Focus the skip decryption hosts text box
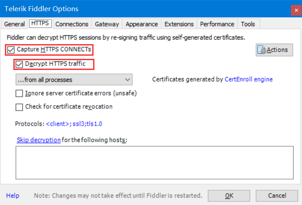 155,163
